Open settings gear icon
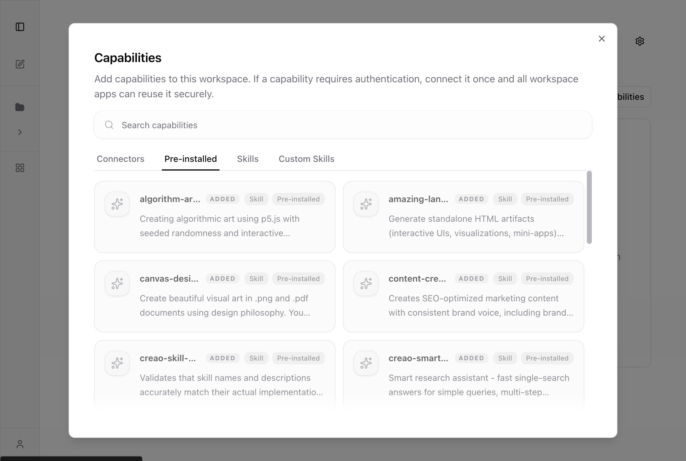 pos(640,41)
